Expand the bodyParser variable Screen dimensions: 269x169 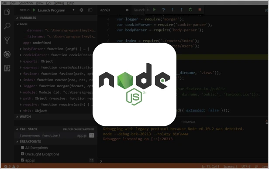pyautogui.click(x=21, y=49)
